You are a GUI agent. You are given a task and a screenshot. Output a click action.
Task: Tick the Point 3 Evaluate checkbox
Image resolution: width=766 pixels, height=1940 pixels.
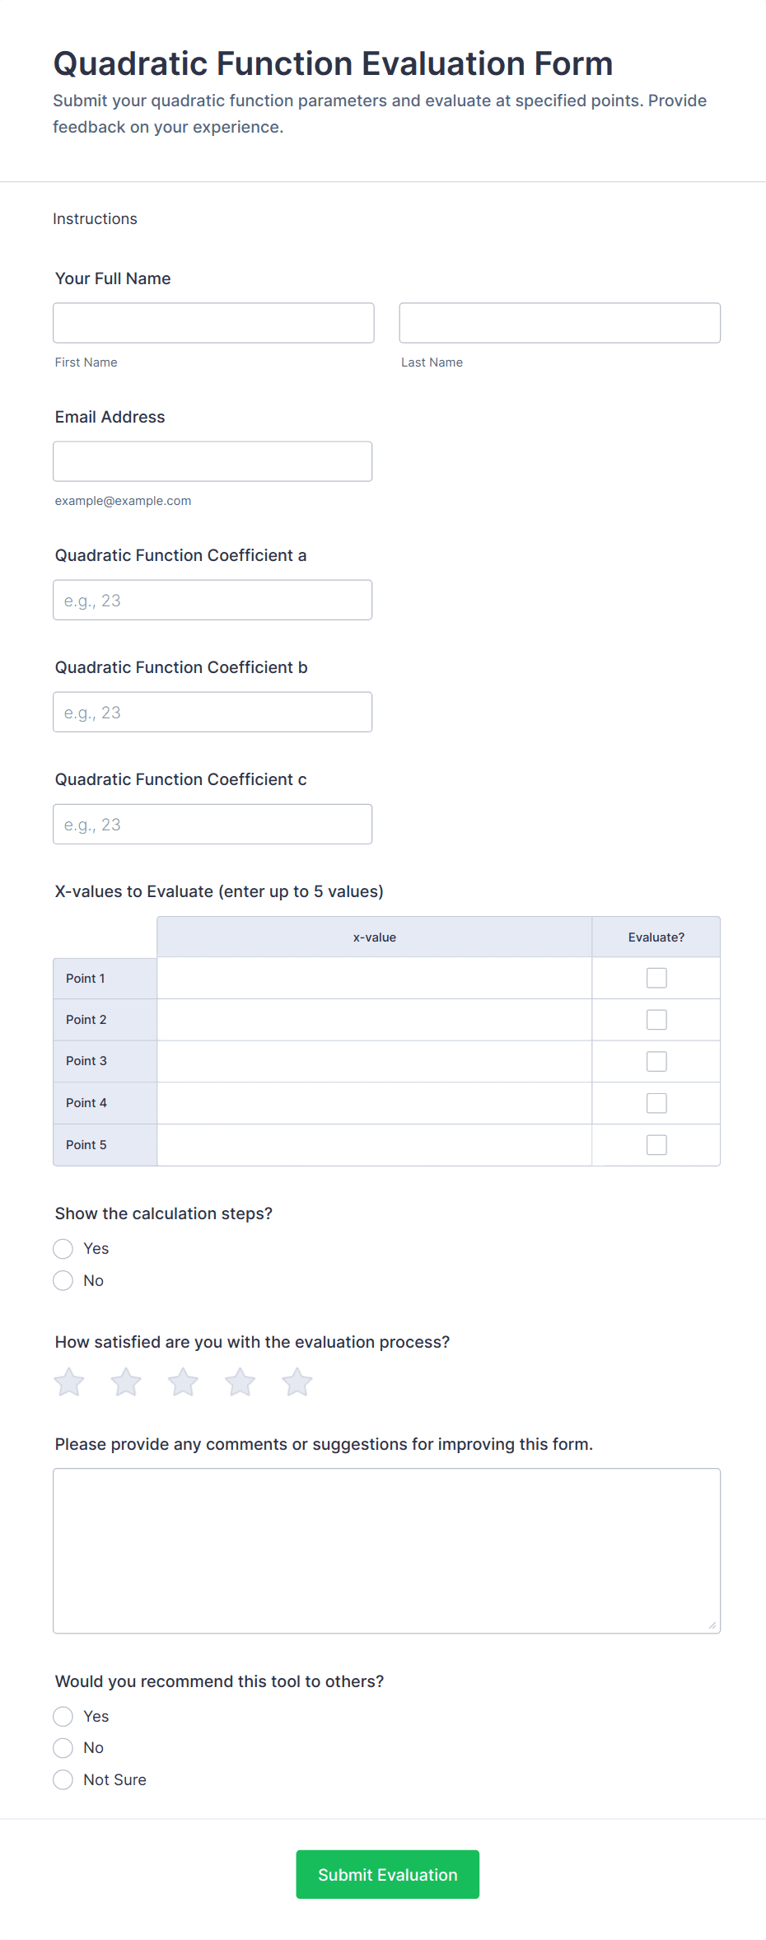tap(656, 1061)
